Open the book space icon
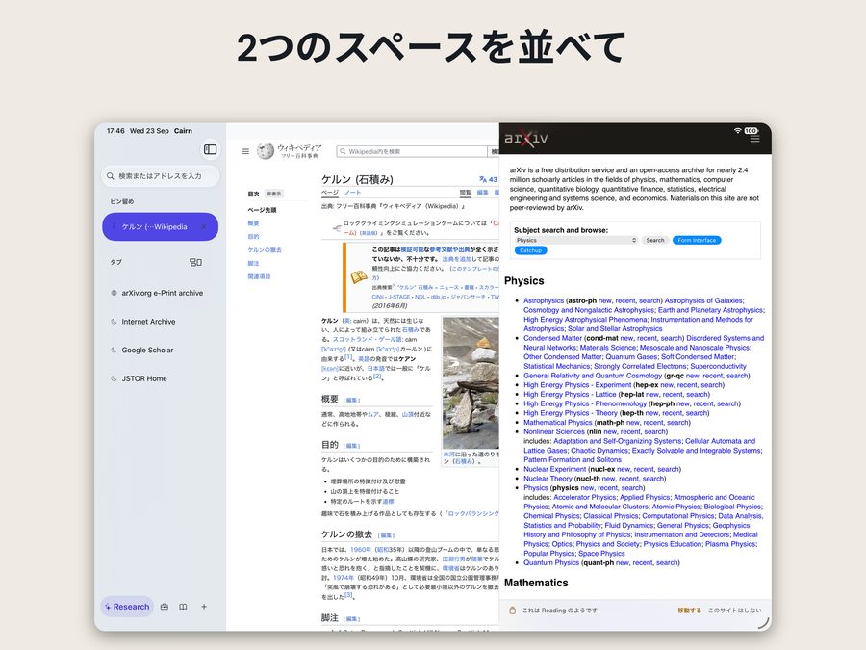866x650 pixels. tap(183, 607)
